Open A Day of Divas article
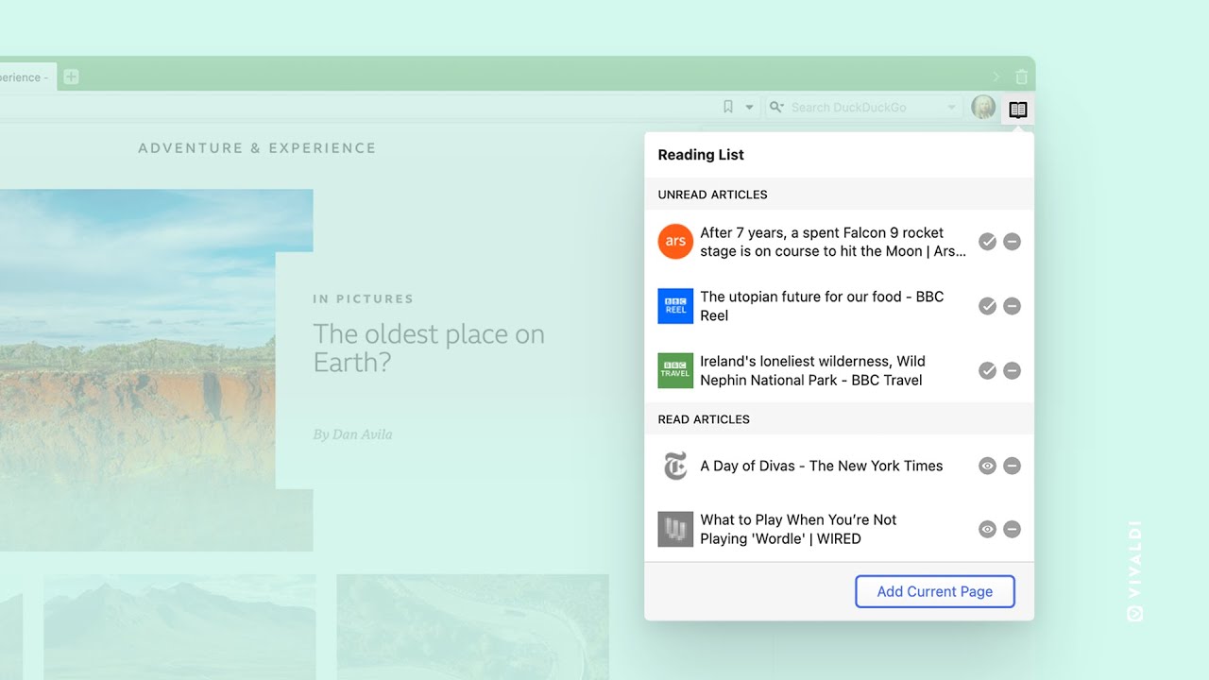This screenshot has height=680, width=1209. tap(822, 466)
